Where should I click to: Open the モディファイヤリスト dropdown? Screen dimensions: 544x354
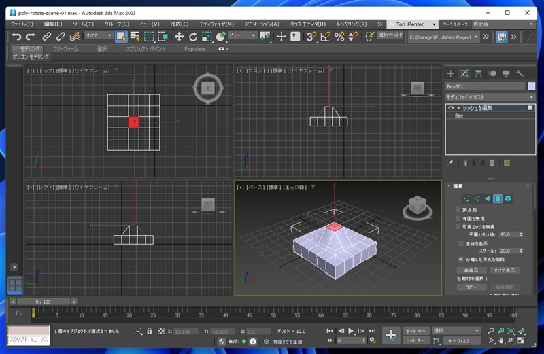490,97
